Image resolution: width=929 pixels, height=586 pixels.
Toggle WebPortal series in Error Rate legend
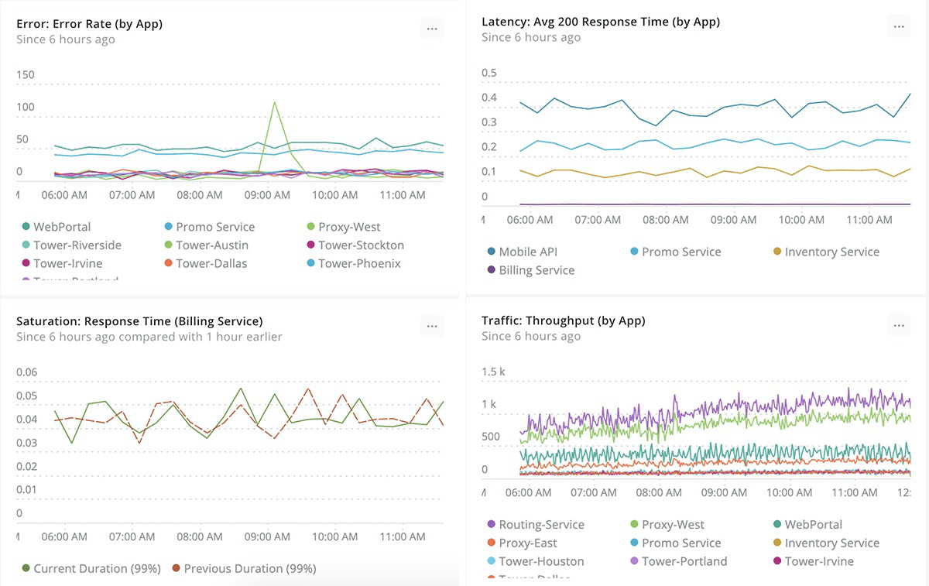(57, 227)
